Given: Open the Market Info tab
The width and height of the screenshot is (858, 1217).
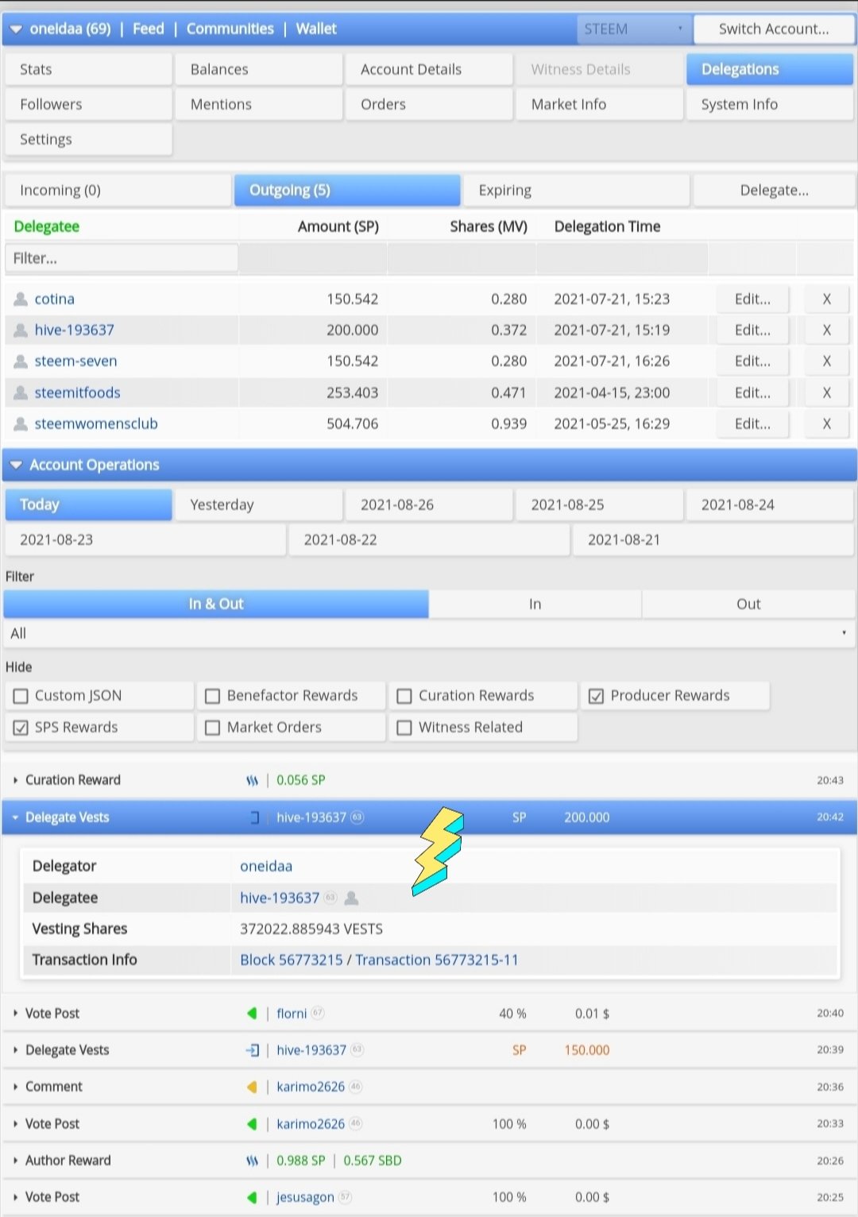Looking at the screenshot, I should coord(600,104).
